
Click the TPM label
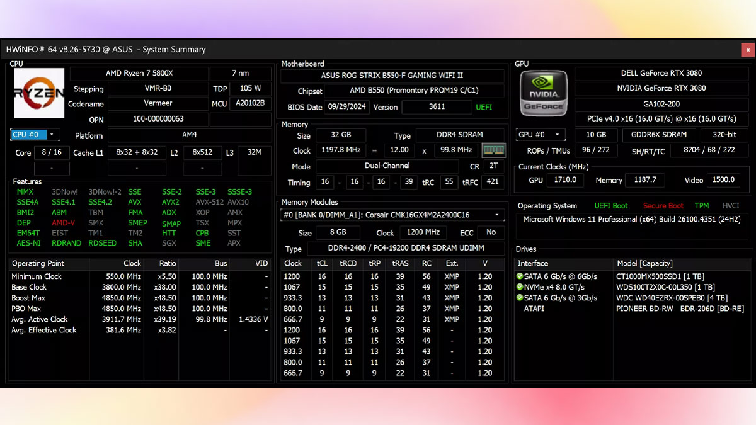pos(702,206)
